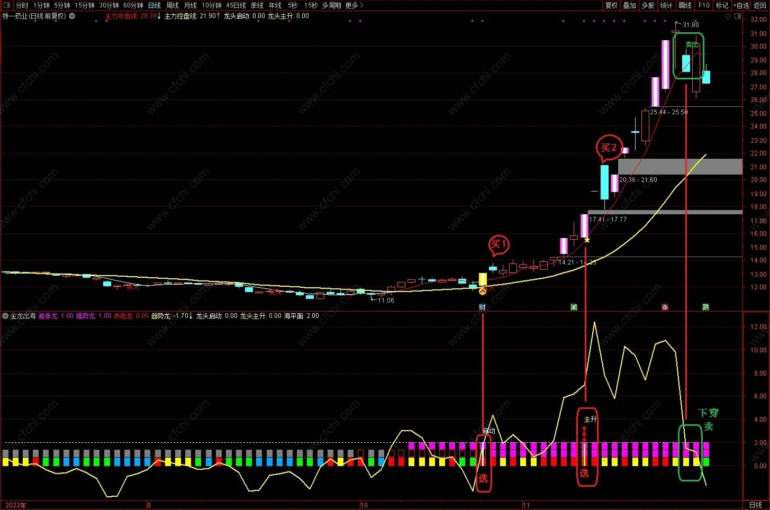The width and height of the screenshot is (770, 510).
Task: Select the 15秒 period
Action: (x=311, y=5)
